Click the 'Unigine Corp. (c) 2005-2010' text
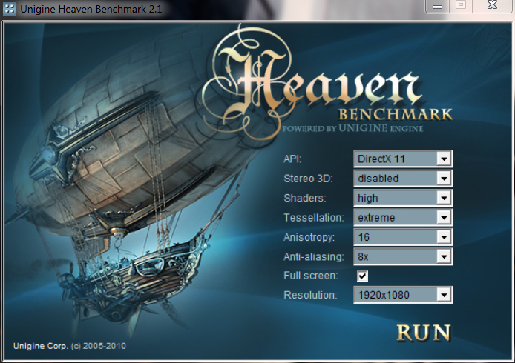 pos(70,346)
